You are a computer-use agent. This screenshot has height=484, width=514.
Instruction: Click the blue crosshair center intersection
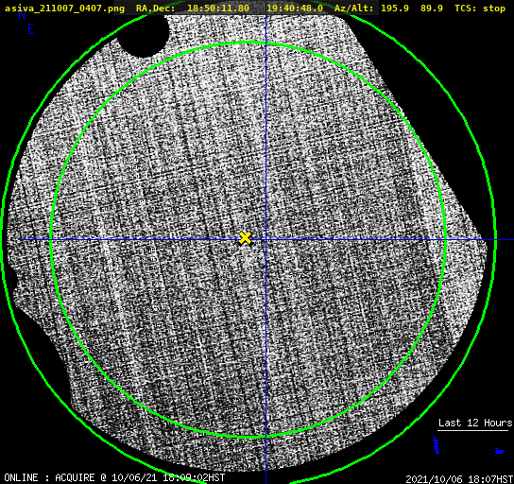click(266, 240)
